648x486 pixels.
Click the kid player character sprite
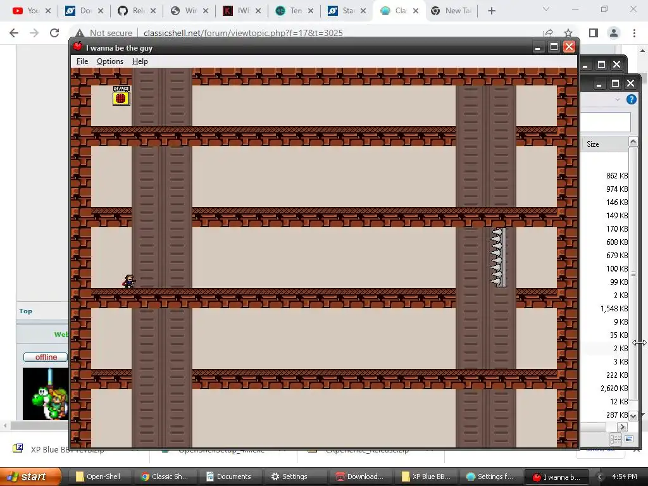coord(129,281)
